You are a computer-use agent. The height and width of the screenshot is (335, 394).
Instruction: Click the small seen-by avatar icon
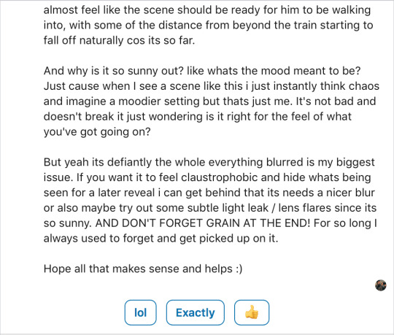pos(381,285)
